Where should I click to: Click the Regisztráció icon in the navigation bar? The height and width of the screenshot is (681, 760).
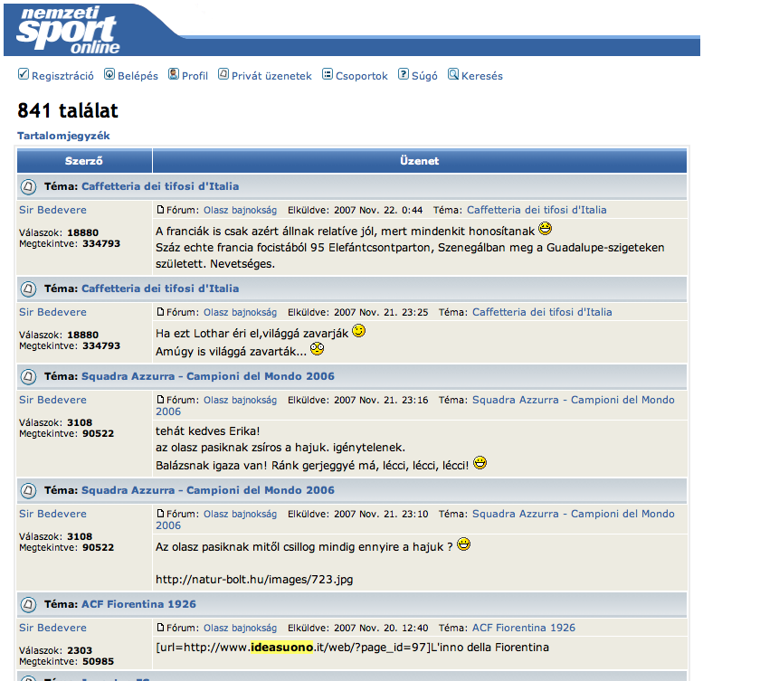click(24, 75)
